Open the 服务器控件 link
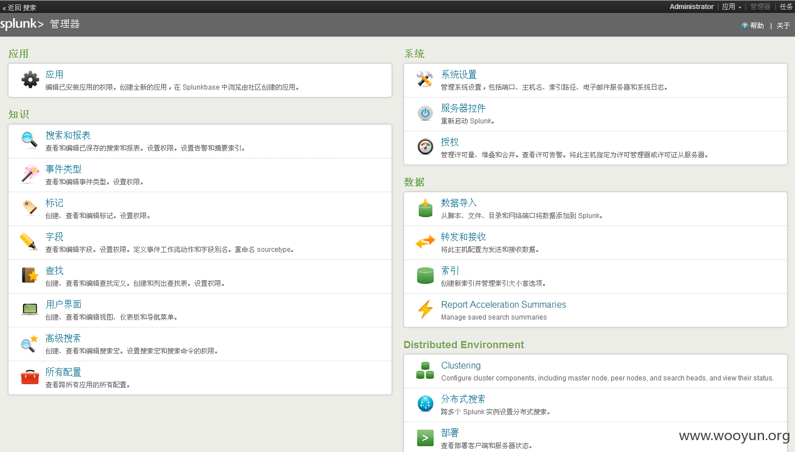This screenshot has width=795, height=452. point(463,108)
